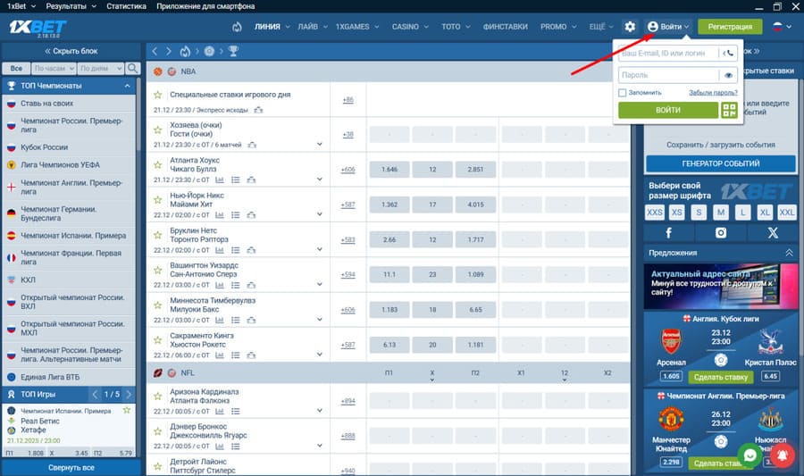Open list icon for Нью-Йорк Никс match
Image resolution: width=804 pixels, height=476 pixels.
coord(235,215)
